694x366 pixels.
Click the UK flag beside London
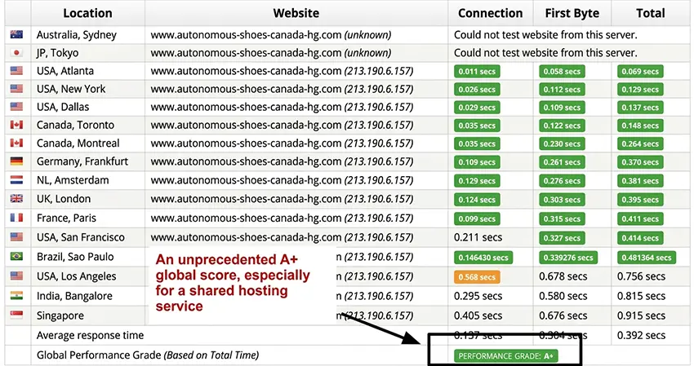click(16, 199)
